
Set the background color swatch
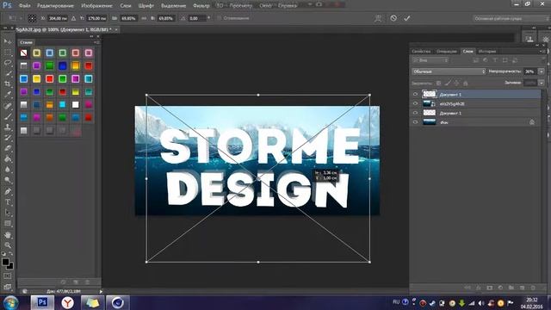coord(10,266)
